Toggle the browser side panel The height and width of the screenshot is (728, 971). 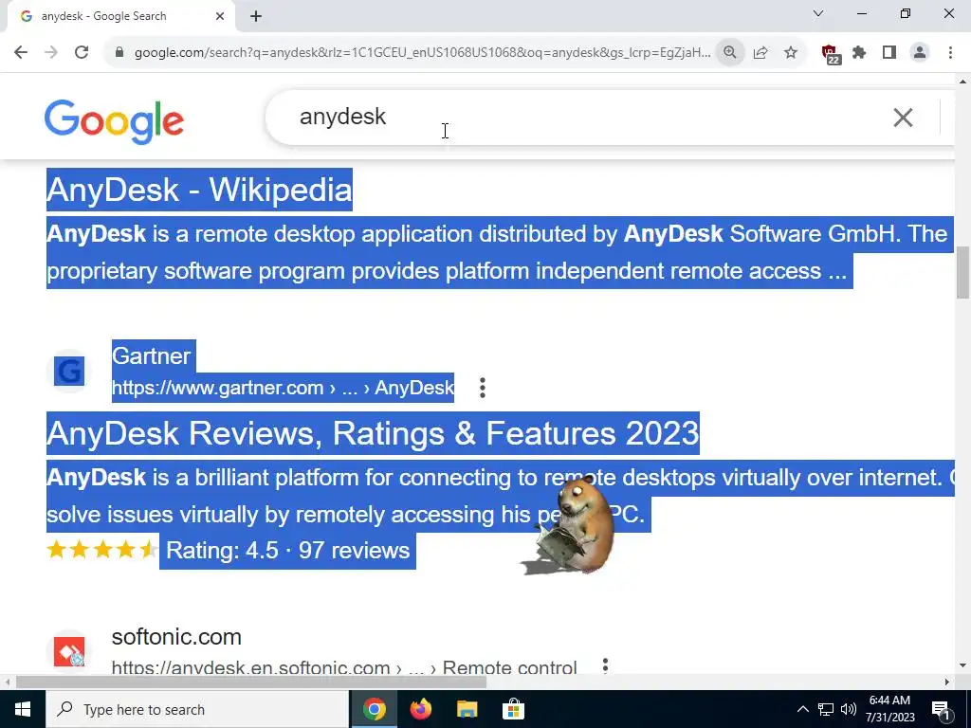pyautogui.click(x=889, y=52)
